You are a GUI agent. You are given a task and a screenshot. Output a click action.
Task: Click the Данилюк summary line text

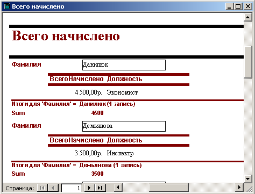73,104
